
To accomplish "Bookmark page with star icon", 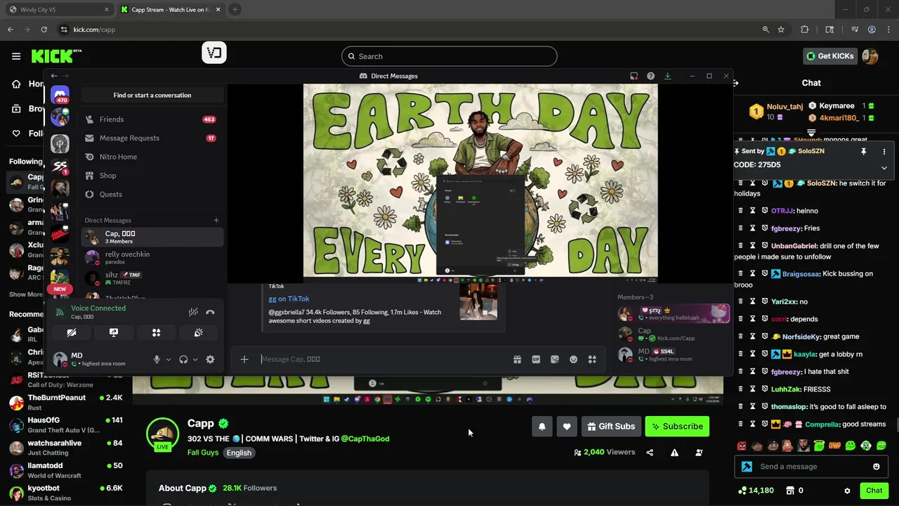I will (x=781, y=30).
